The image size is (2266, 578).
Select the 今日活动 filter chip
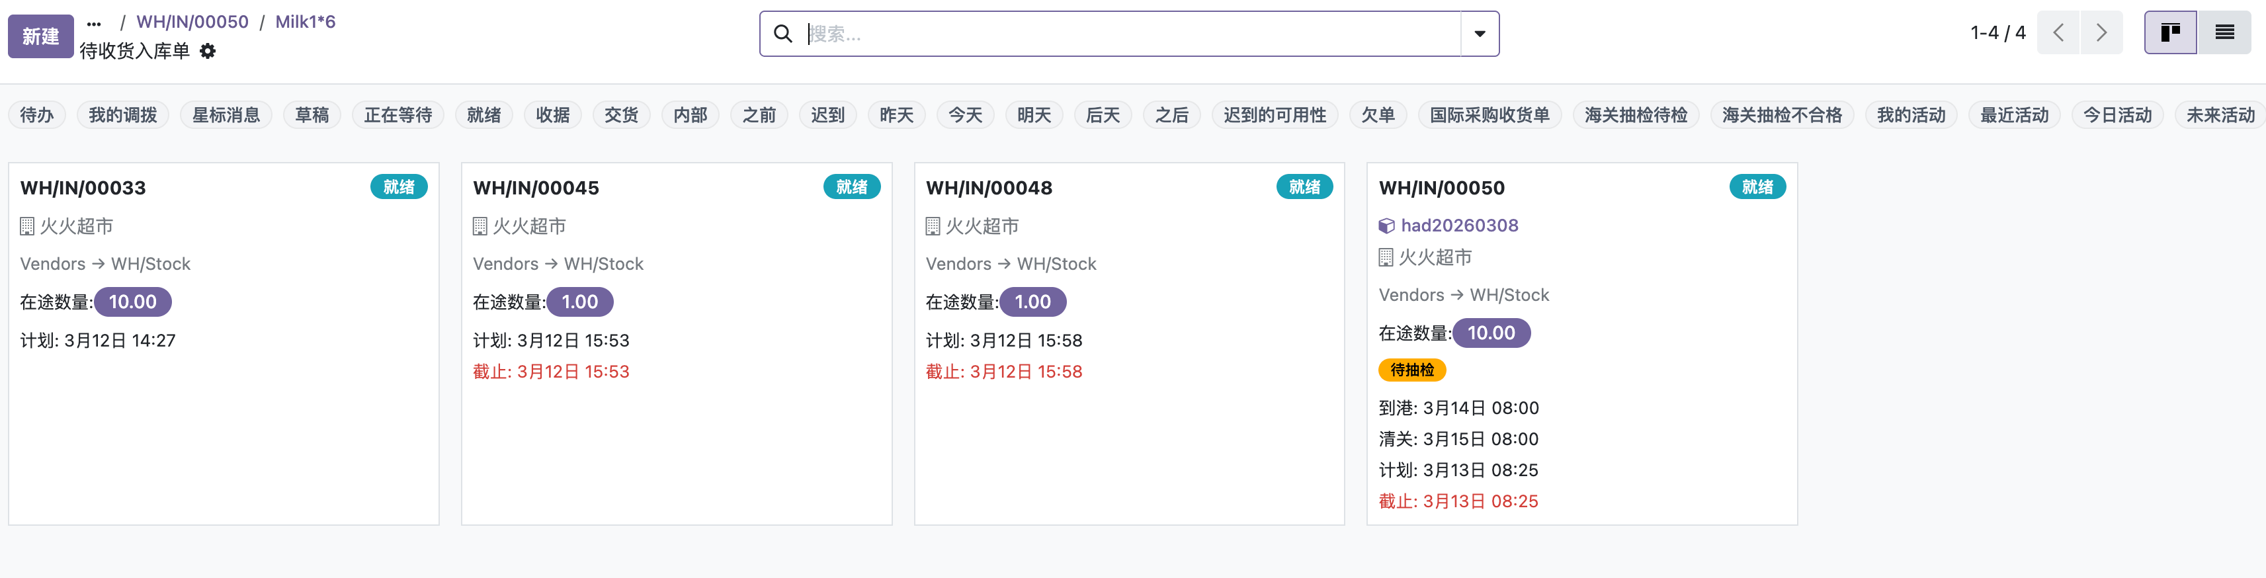(2117, 115)
